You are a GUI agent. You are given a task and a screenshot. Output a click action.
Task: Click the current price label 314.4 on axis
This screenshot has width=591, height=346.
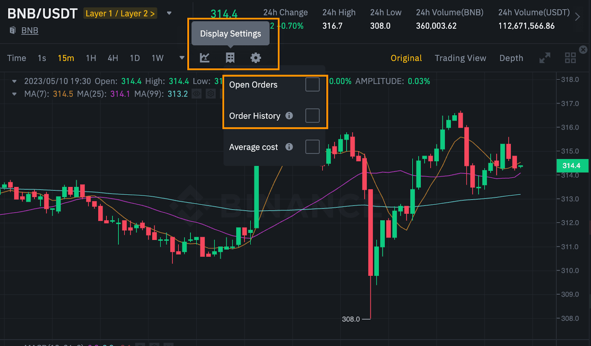tap(572, 165)
